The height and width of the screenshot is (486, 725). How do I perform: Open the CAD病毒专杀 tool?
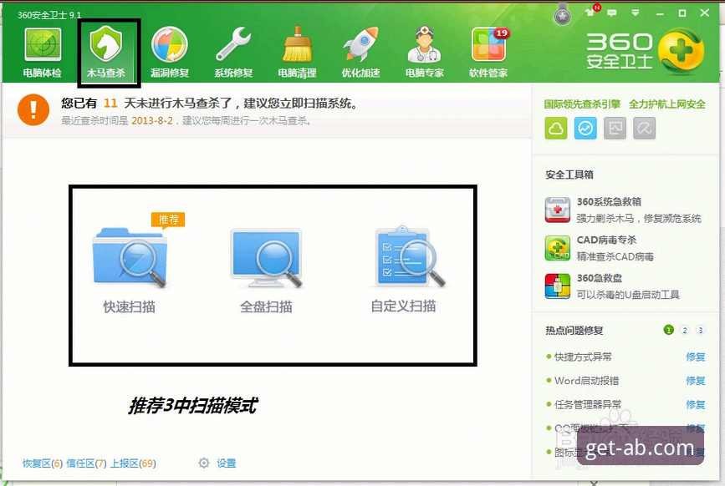click(600, 248)
